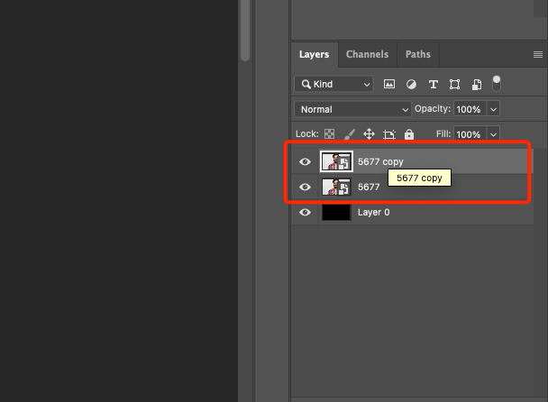
Task: Click the Fill 100% value field
Action: coord(470,134)
